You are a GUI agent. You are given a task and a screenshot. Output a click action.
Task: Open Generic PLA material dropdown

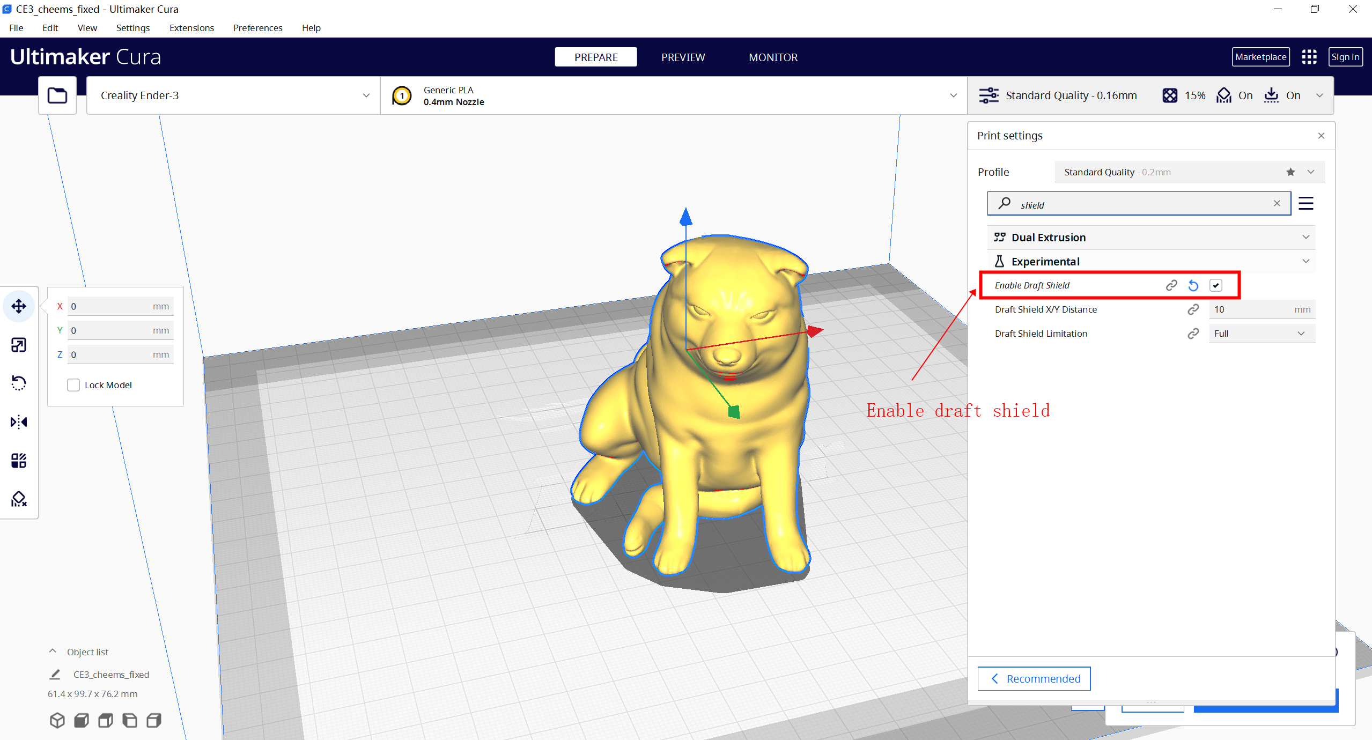pyautogui.click(x=674, y=95)
